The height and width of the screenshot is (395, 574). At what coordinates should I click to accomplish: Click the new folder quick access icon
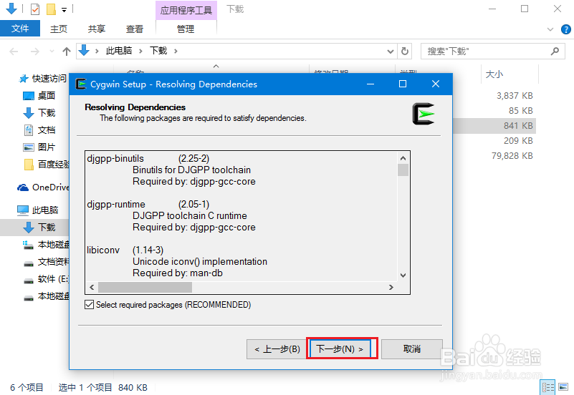[x=52, y=9]
